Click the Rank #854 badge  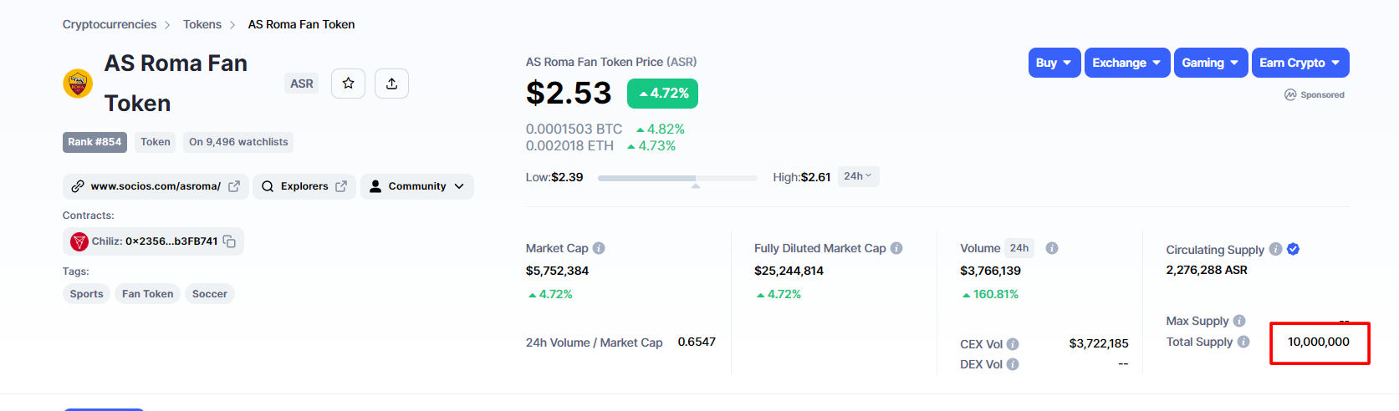click(x=94, y=142)
